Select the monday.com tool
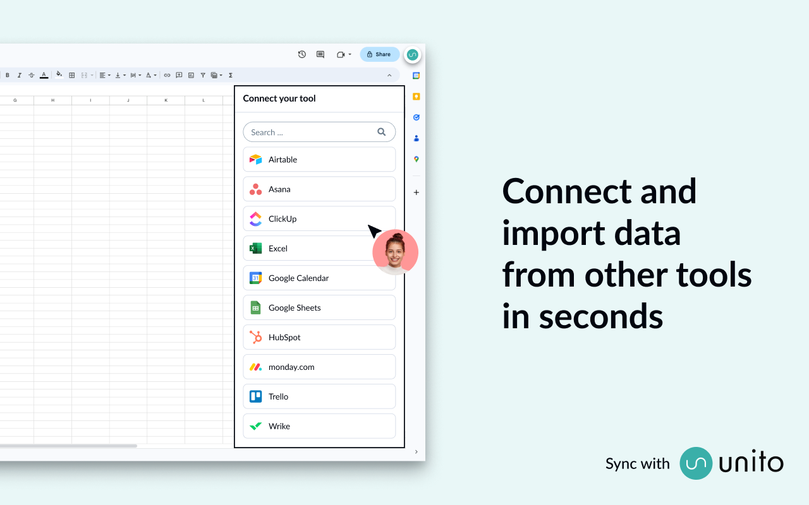809x505 pixels. pyautogui.click(x=319, y=367)
